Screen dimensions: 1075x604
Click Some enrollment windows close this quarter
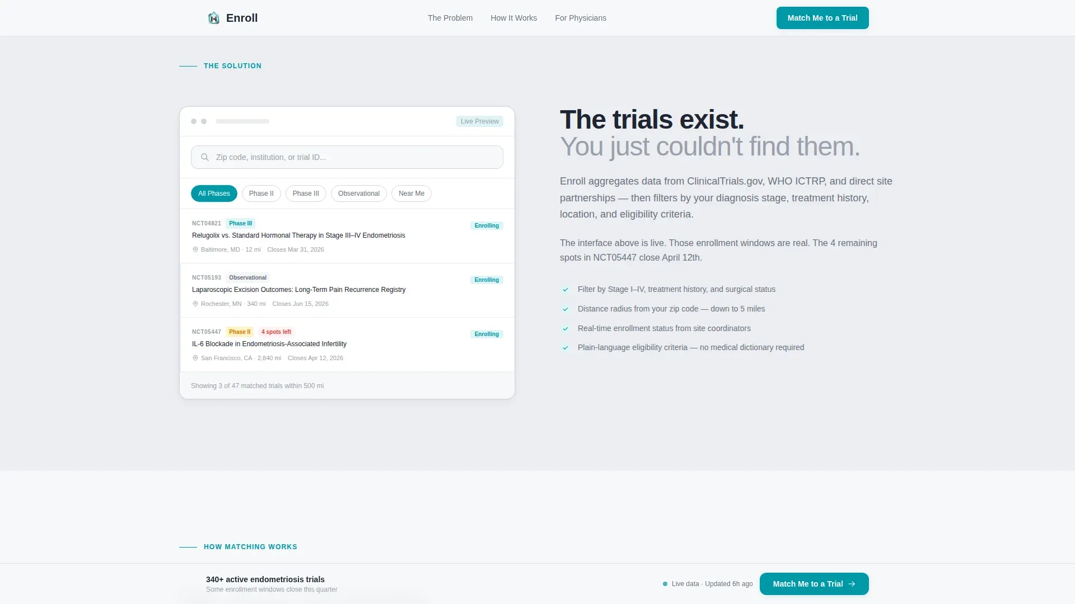point(272,589)
